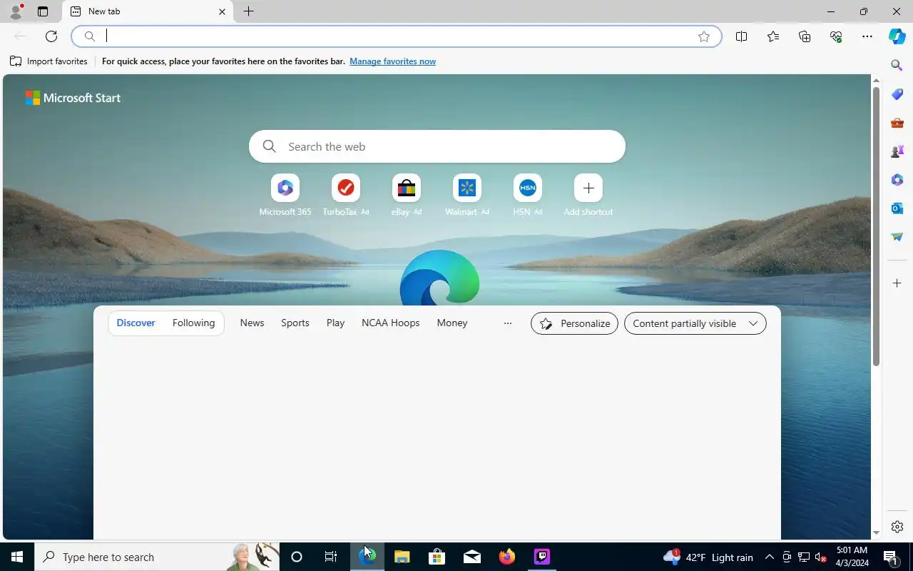Open sidebar Shopping tag icon
Screen dimensions: 913x571
(x=897, y=94)
